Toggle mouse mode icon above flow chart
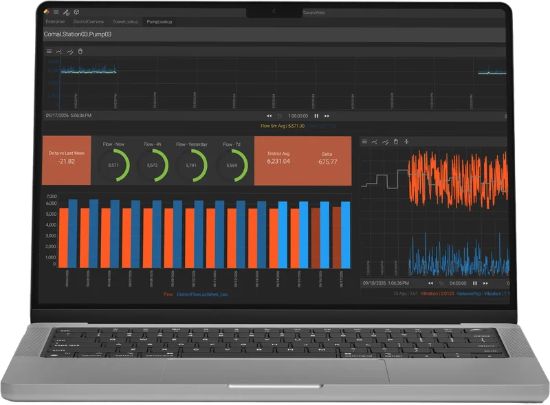The width and height of the screenshot is (550, 405). coord(80,52)
